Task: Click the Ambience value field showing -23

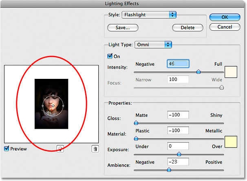Action: [x=178, y=161]
